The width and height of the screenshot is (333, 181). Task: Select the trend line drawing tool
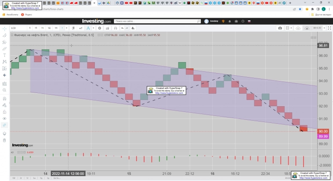4,35
